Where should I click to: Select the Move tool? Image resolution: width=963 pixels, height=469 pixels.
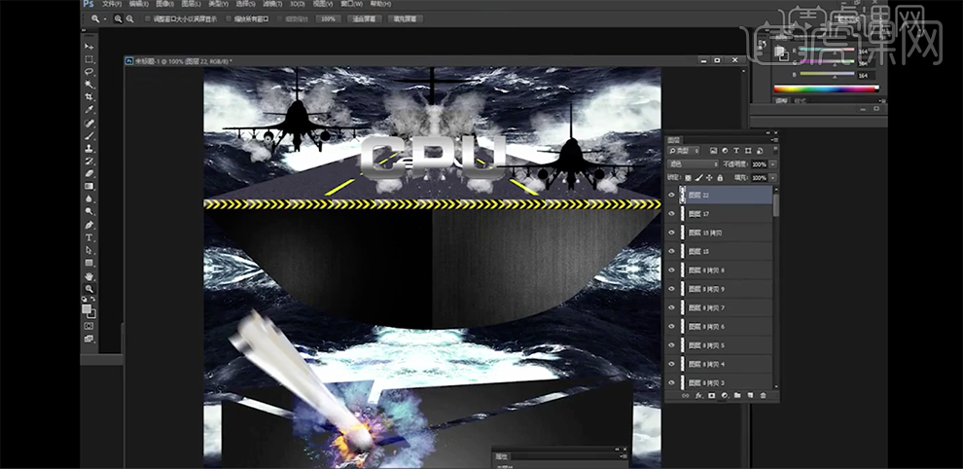(x=89, y=47)
